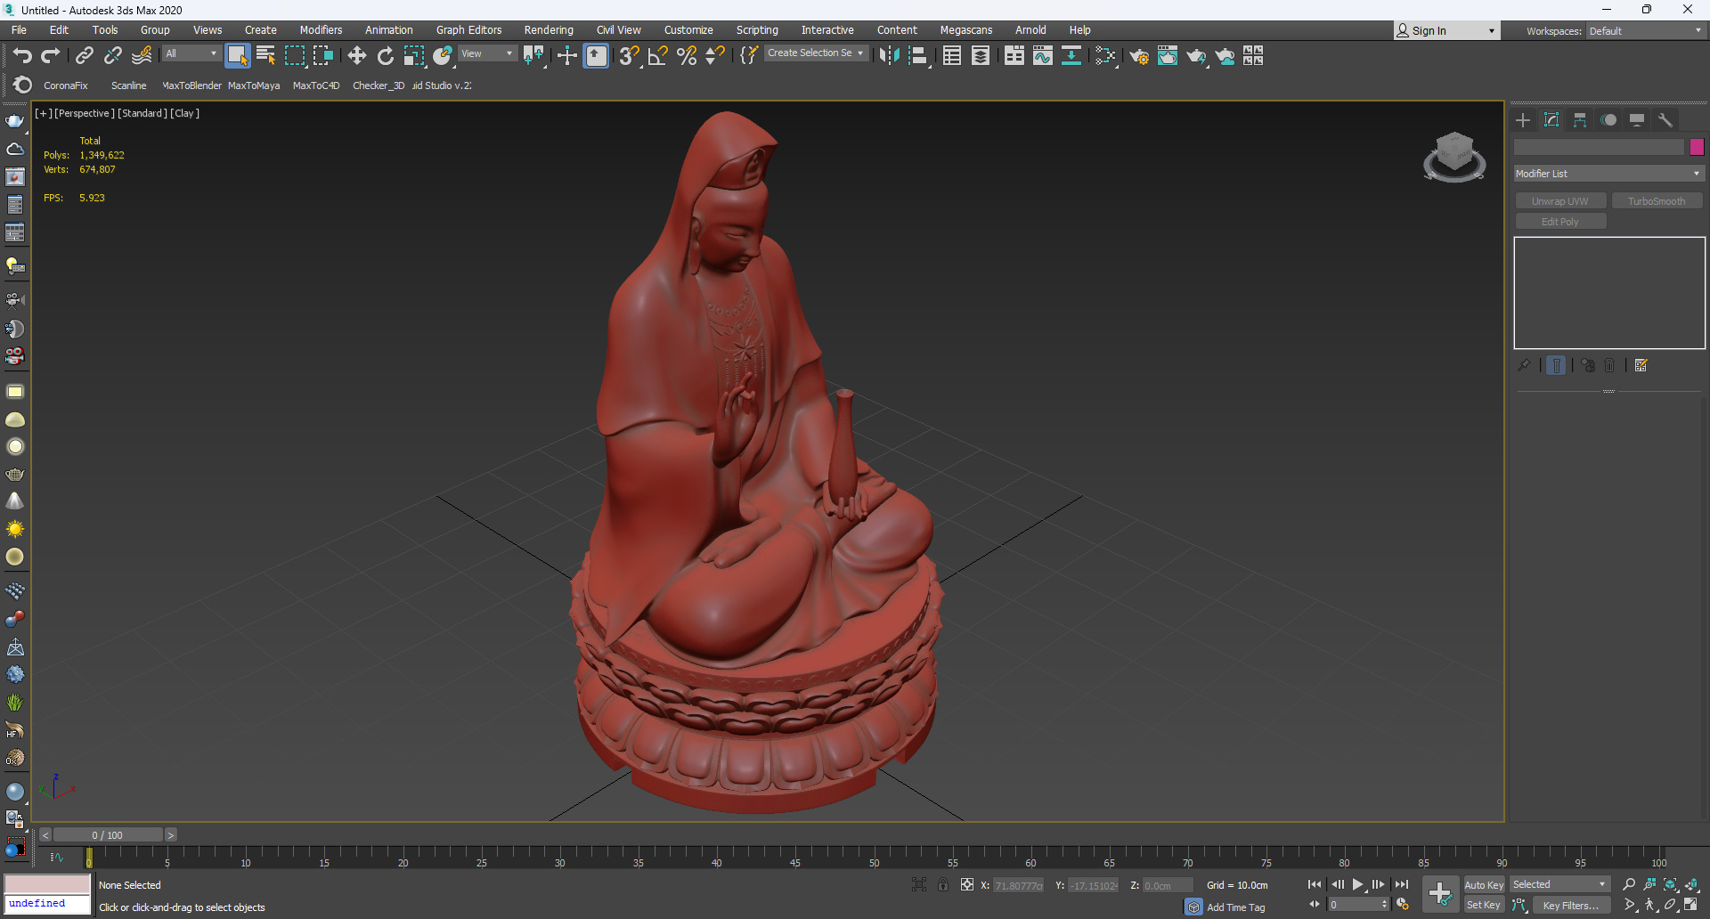1710x919 pixels.
Task: Click Use Pivot Point Center icon
Action: coord(533,56)
